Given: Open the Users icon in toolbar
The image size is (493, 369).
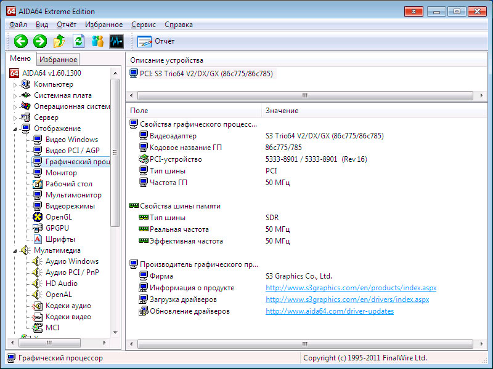Looking at the screenshot, I should [x=97, y=41].
